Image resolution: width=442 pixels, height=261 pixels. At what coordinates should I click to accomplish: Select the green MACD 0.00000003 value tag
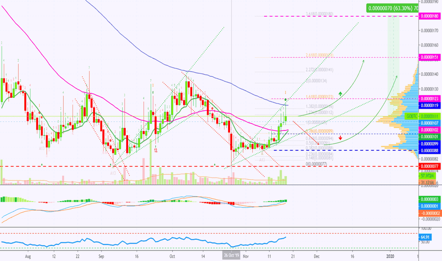pyautogui.click(x=430, y=199)
